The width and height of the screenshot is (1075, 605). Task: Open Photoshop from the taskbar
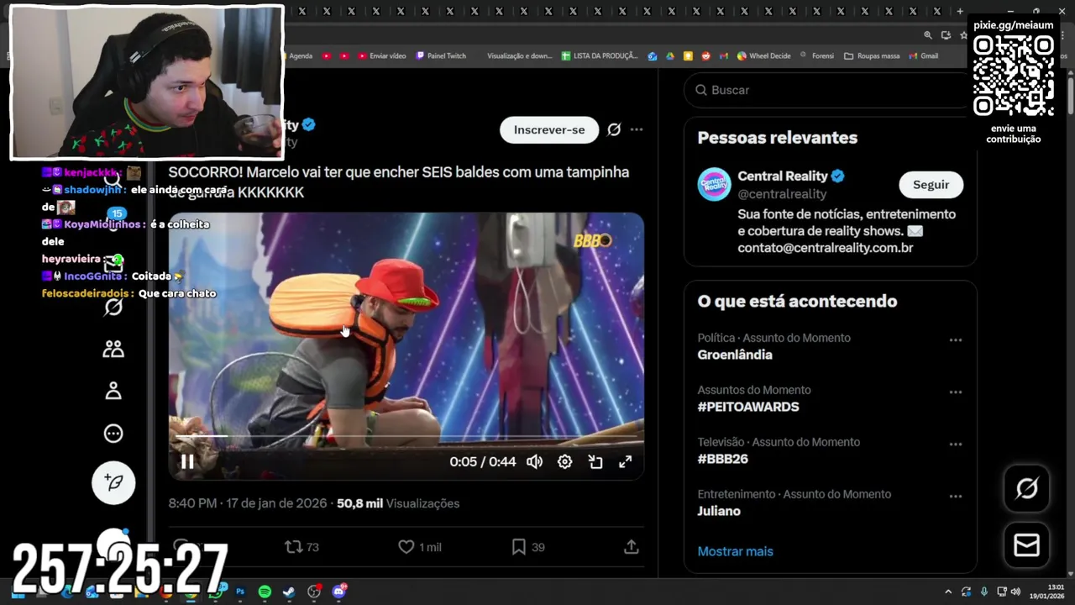pyautogui.click(x=240, y=592)
